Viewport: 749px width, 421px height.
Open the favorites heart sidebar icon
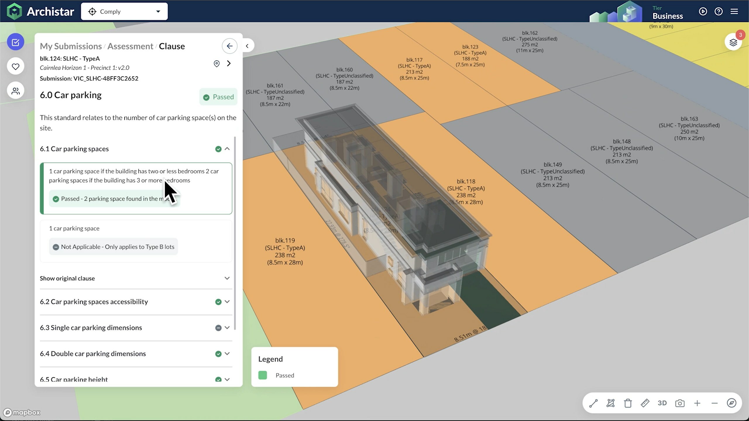(x=16, y=66)
